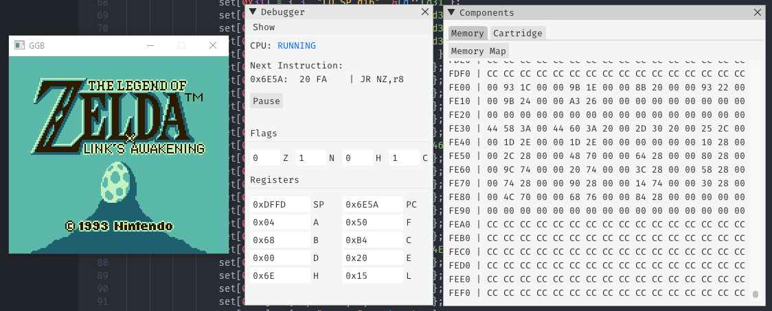
Task: Click the Registers section heading
Action: click(274, 180)
